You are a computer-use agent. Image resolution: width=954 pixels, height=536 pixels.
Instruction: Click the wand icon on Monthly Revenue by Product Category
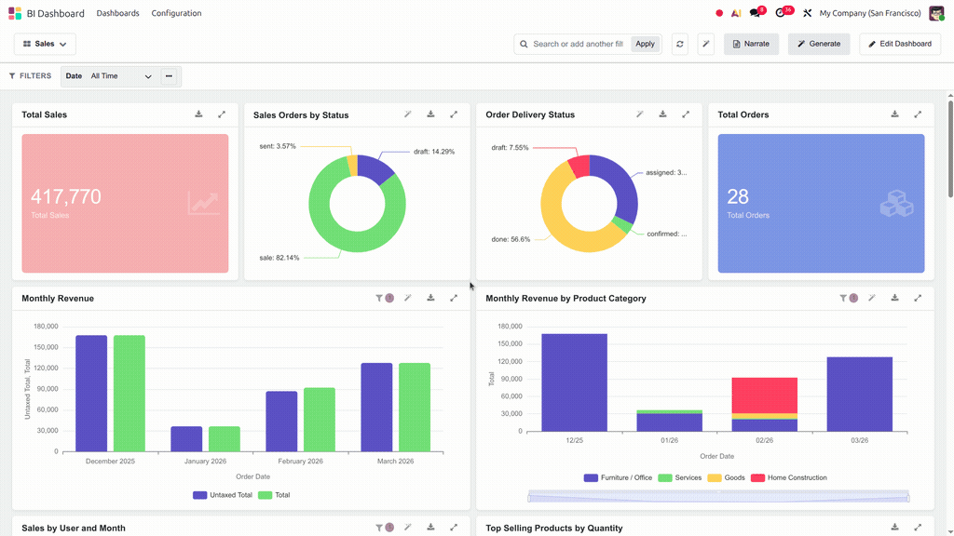tap(872, 298)
